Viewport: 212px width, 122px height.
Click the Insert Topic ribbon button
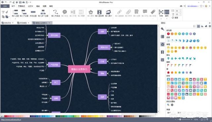click(x=15, y=13)
